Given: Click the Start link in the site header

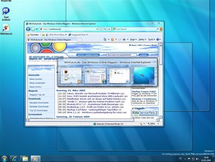Looking at the screenshot, I should pyautogui.click(x=134, y=45).
